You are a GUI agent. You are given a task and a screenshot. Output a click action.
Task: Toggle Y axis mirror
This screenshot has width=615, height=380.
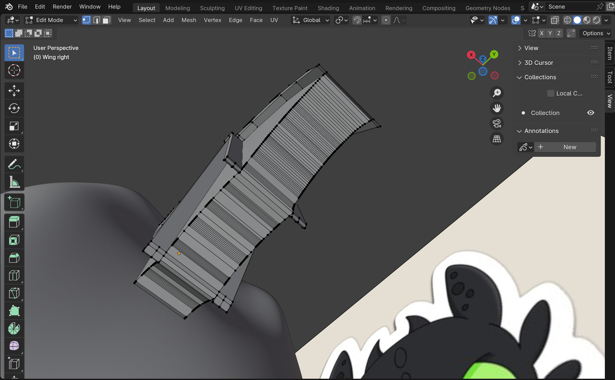[550, 33]
